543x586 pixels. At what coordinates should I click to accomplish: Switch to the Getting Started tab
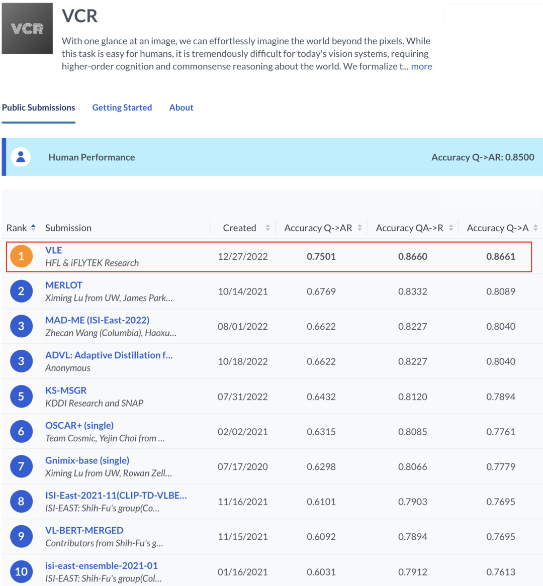[x=122, y=108]
